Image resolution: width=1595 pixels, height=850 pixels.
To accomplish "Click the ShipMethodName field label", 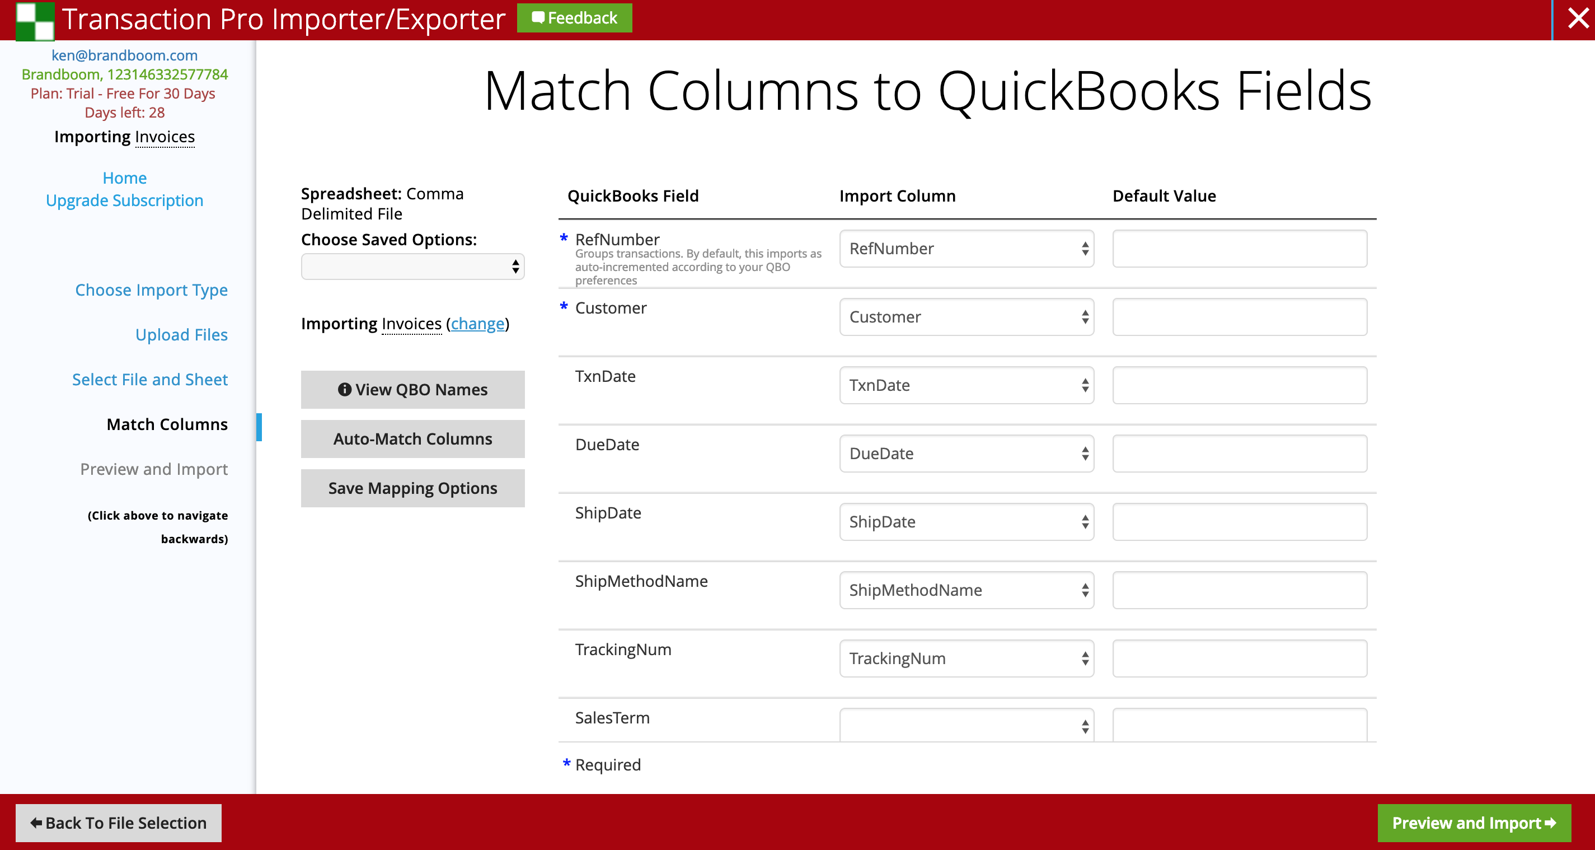I will coord(641,581).
